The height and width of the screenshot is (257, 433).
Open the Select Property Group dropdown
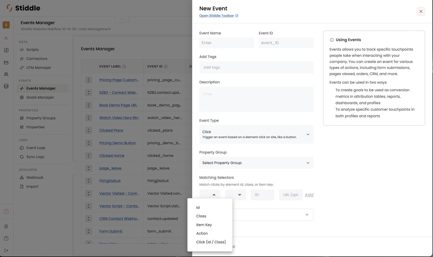(x=256, y=163)
